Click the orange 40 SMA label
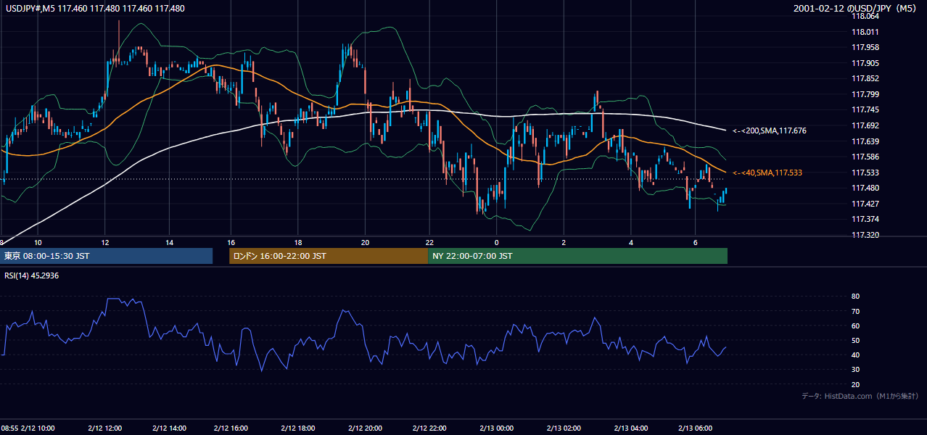This screenshot has width=927, height=435. click(767, 173)
